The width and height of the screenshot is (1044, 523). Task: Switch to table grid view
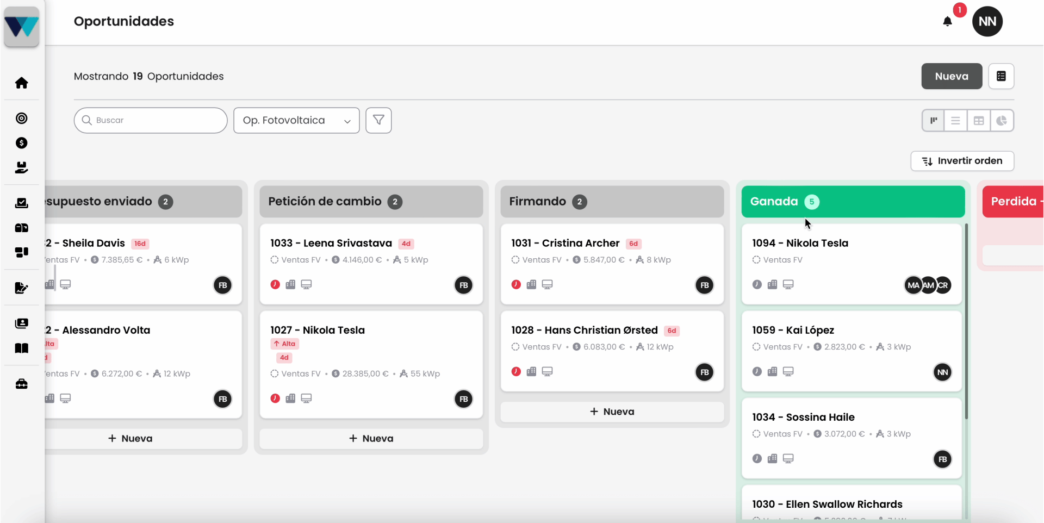tap(979, 120)
